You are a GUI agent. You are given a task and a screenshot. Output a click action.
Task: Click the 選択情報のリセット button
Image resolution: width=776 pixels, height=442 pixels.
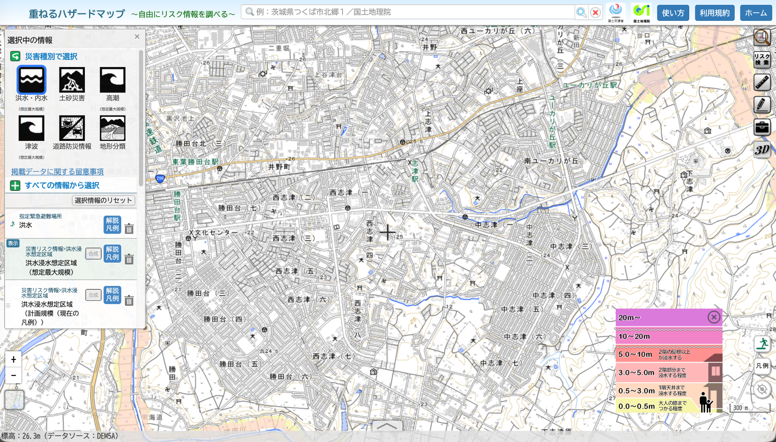(103, 200)
